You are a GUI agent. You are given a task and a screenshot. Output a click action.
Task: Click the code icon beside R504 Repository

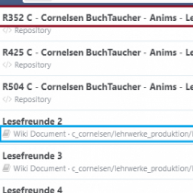(x=7, y=99)
